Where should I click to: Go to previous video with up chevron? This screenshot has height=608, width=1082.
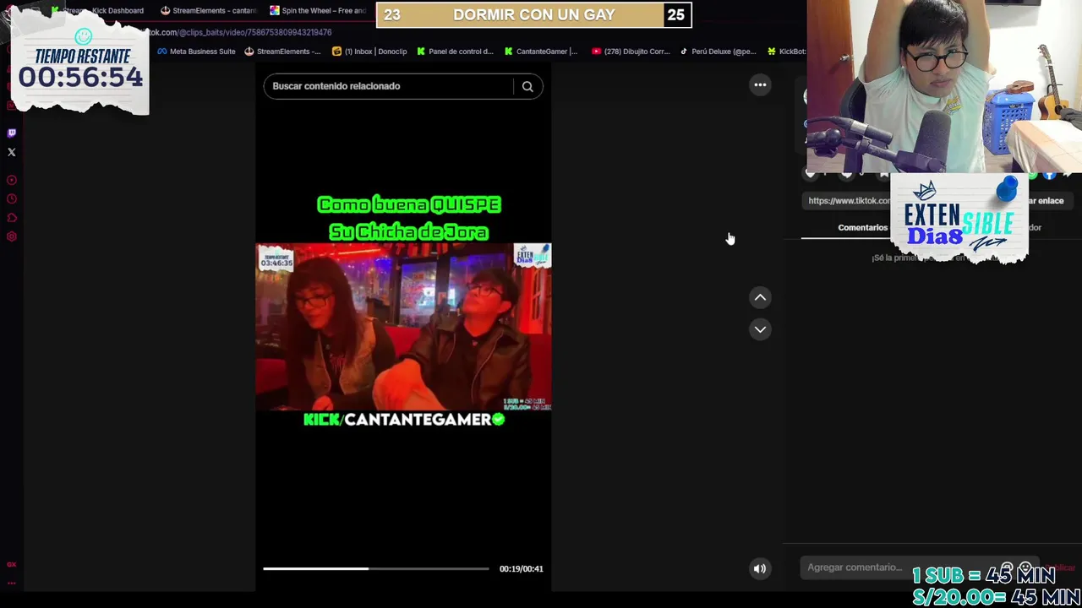coord(760,297)
